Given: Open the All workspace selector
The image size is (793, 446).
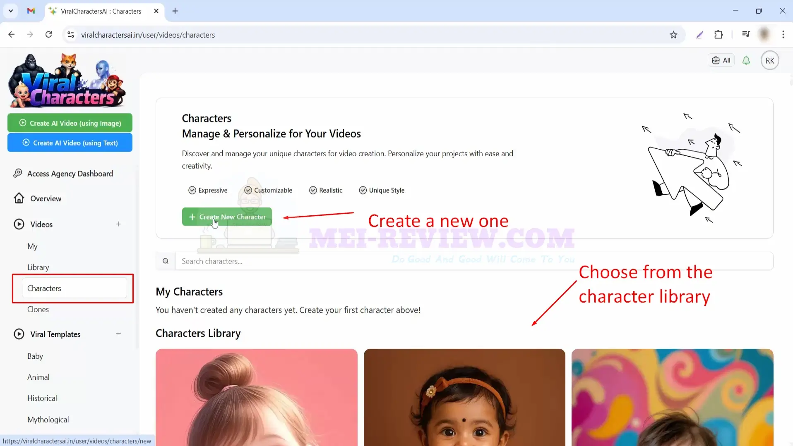Looking at the screenshot, I should coord(721,60).
